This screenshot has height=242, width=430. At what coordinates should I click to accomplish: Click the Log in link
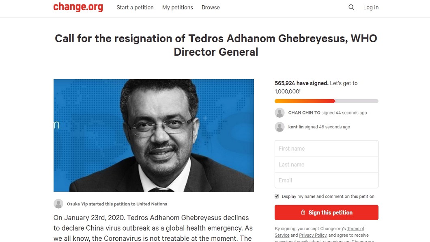tap(371, 7)
